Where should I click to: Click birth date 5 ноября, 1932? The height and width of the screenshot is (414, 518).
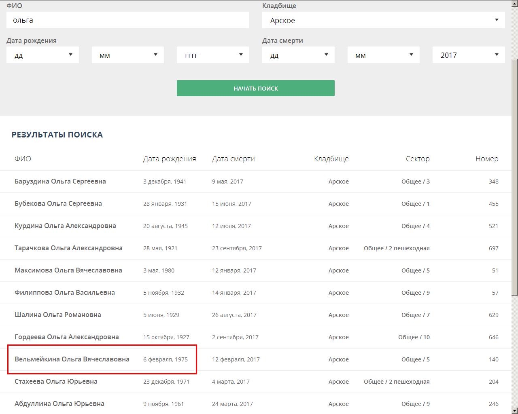163,293
